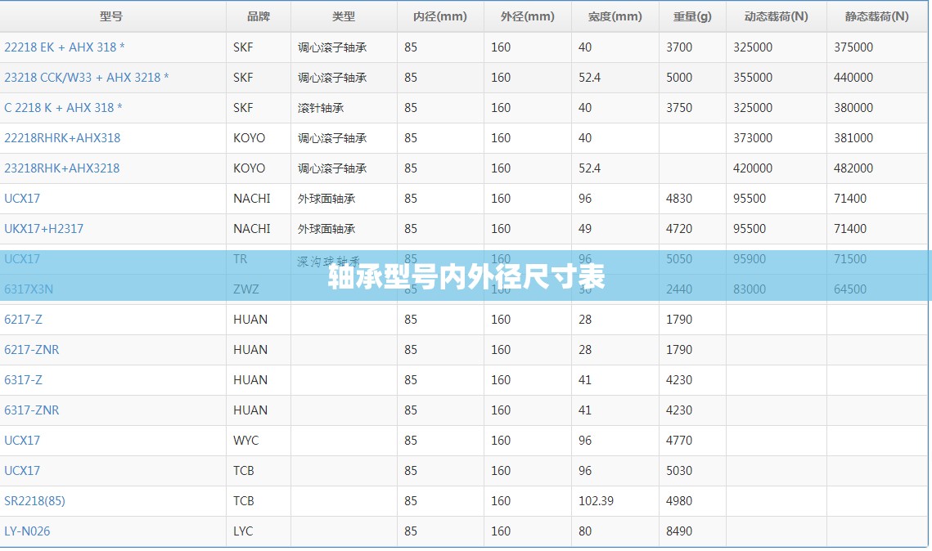Select the weight value 5030
This screenshot has width=932, height=551.
[x=679, y=472]
